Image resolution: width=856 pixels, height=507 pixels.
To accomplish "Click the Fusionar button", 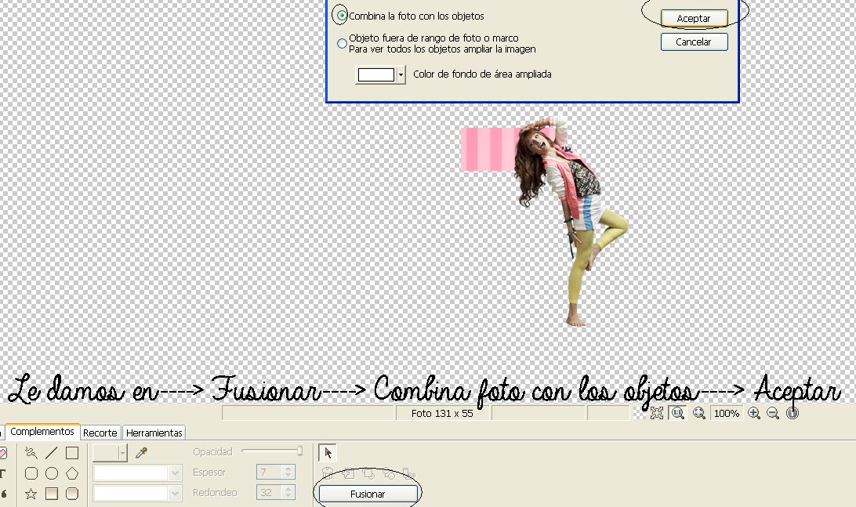I will (x=368, y=494).
